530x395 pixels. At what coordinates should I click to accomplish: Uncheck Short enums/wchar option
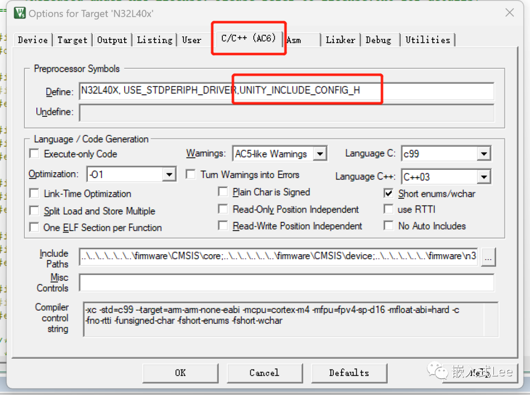point(388,193)
